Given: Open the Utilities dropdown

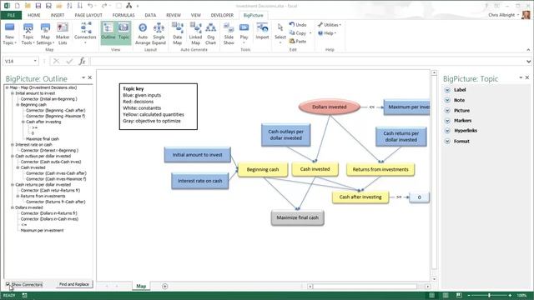Looking at the screenshot, I should point(330,25).
